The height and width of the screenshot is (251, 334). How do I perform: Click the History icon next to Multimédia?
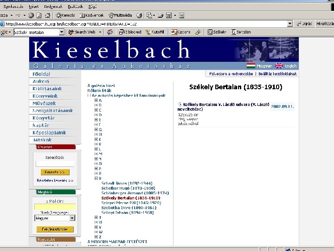139,15
